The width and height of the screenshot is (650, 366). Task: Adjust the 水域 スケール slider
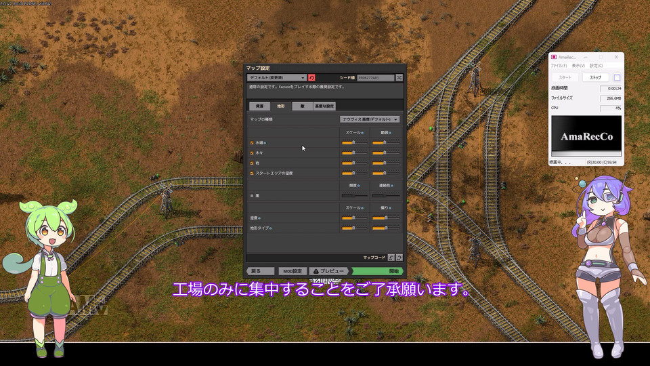[354, 143]
